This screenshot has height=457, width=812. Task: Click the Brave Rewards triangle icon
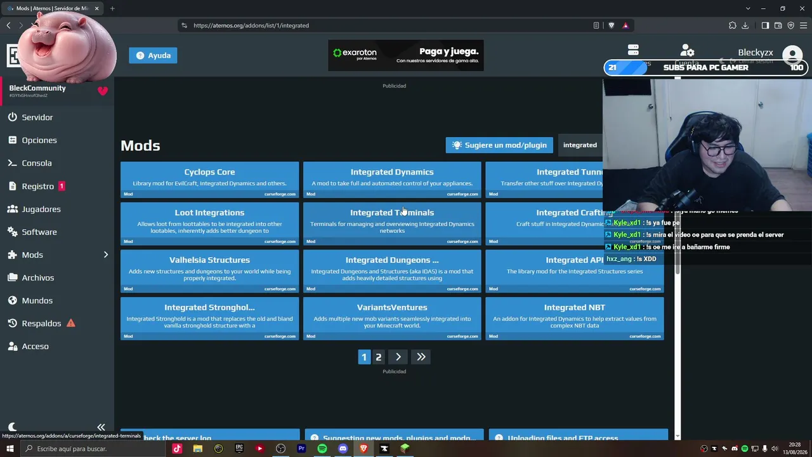625,25
